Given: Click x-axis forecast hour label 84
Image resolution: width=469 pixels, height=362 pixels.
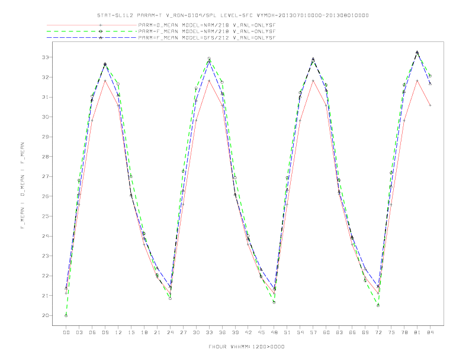Looking at the screenshot, I should [431, 332].
